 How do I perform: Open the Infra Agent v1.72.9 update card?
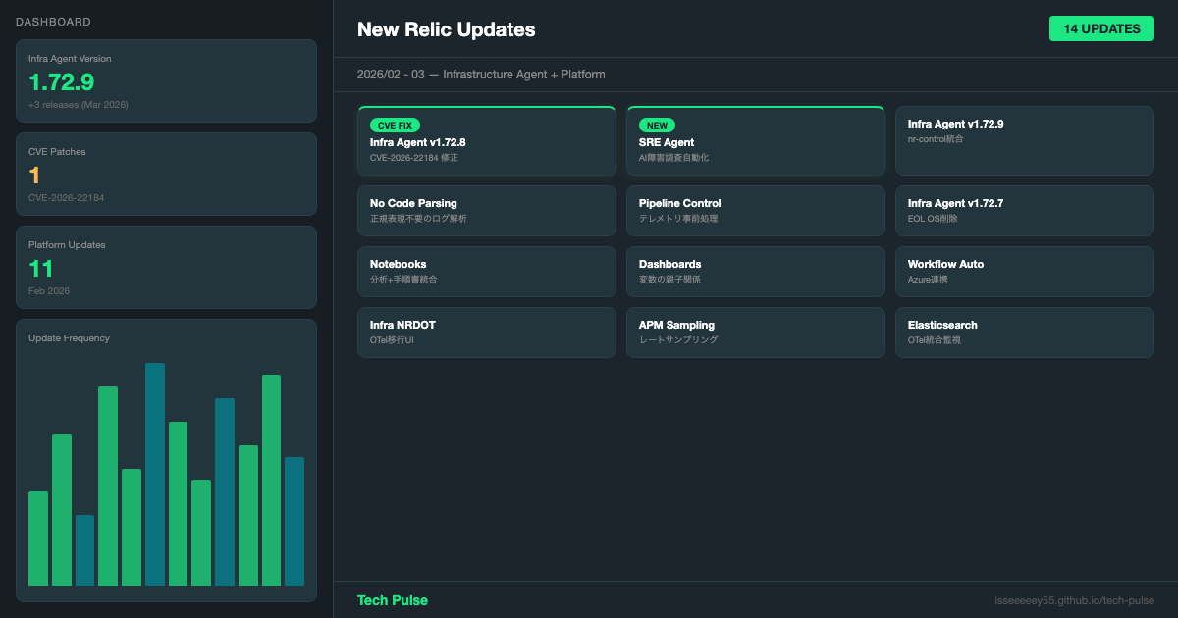1024,140
